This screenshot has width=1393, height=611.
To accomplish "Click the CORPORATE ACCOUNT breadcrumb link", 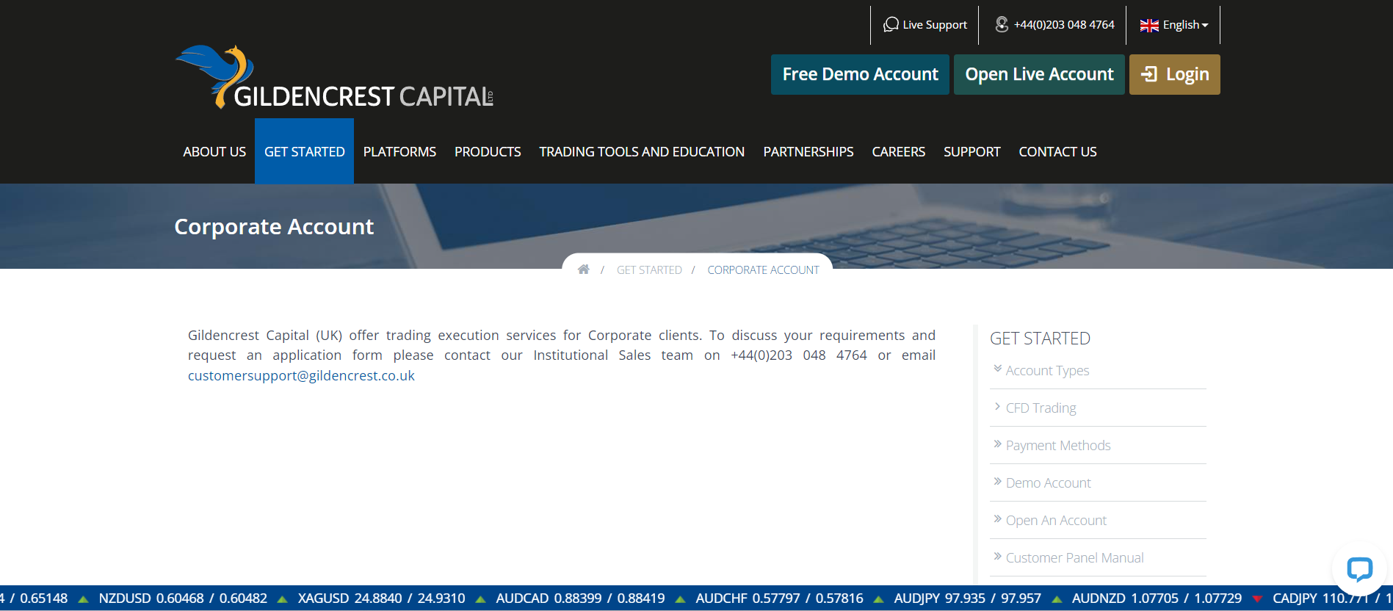I will [x=763, y=270].
